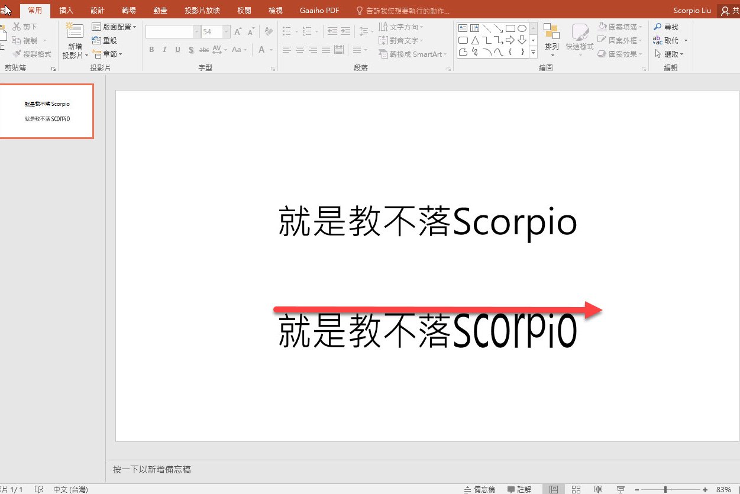Open the font size dropdown
The width and height of the screenshot is (740, 494).
tap(225, 31)
